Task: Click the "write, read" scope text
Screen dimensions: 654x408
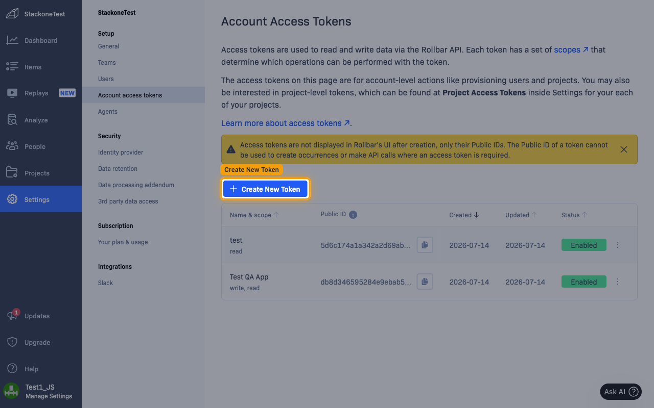Action: 245,288
